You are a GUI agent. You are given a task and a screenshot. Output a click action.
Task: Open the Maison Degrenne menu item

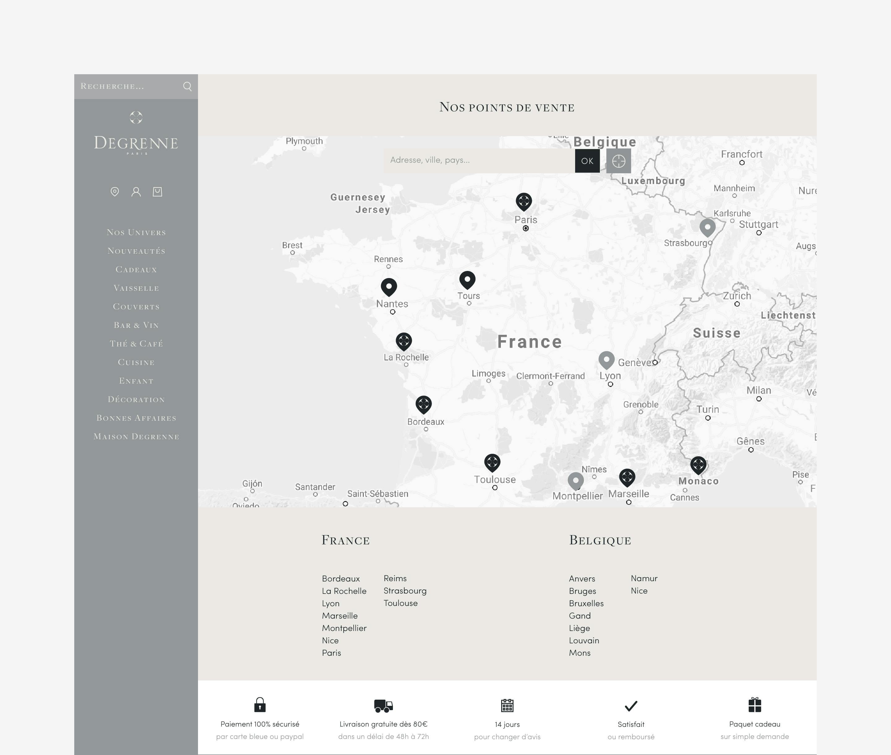136,436
